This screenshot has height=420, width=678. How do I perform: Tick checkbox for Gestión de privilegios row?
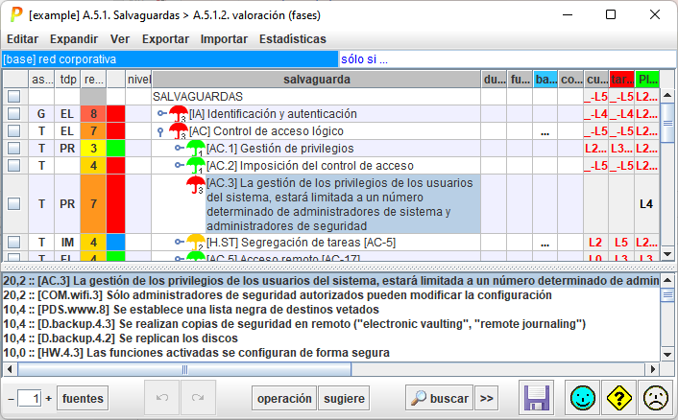click(13, 148)
